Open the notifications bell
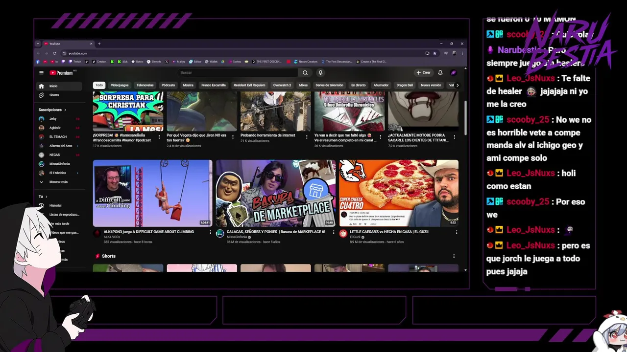 coord(440,72)
